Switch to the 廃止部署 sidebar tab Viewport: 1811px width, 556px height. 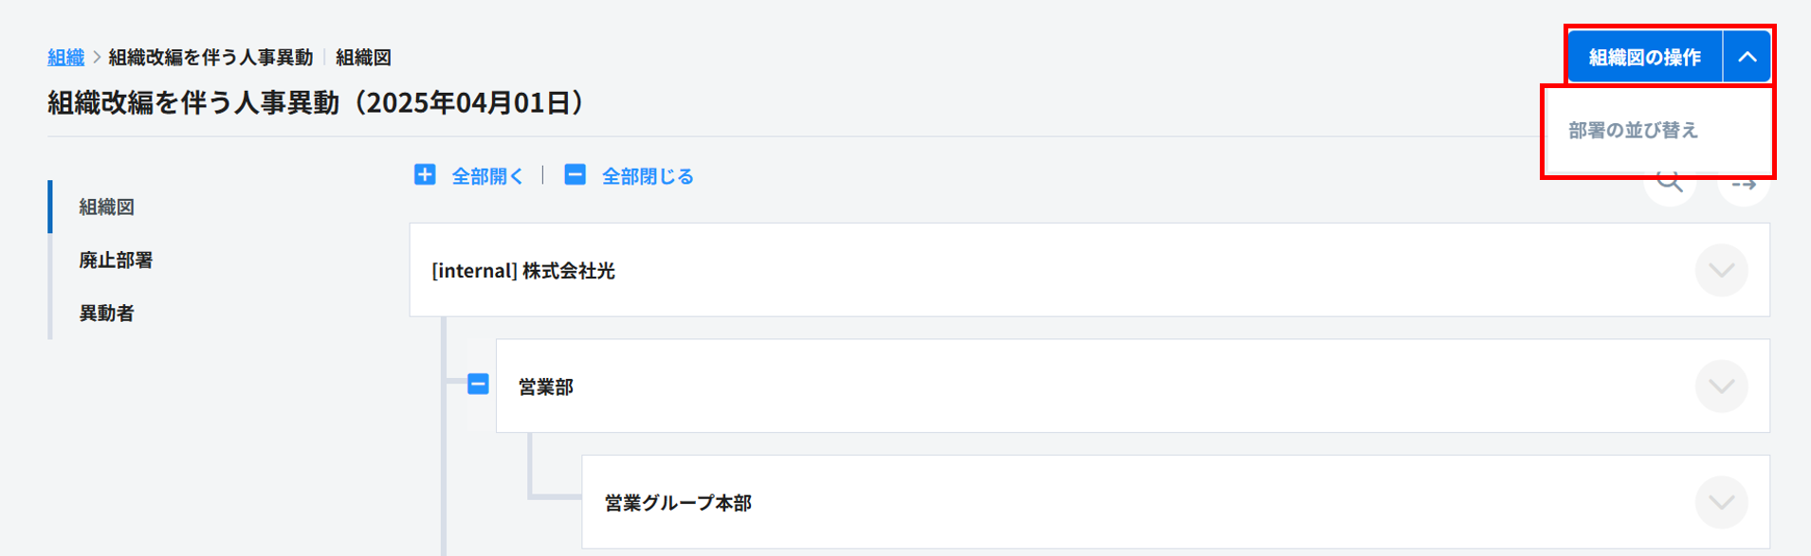(116, 260)
